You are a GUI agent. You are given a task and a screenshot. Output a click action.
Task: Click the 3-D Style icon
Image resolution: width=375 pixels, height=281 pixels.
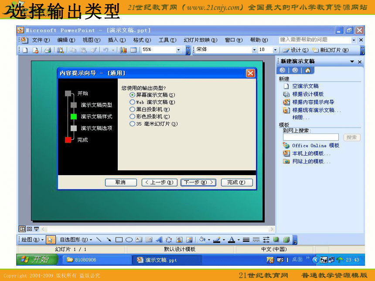click(x=286, y=240)
